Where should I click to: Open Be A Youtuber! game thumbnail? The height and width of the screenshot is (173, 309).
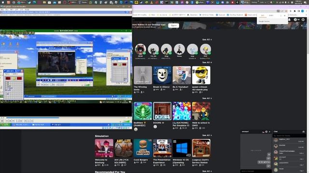coord(182,75)
